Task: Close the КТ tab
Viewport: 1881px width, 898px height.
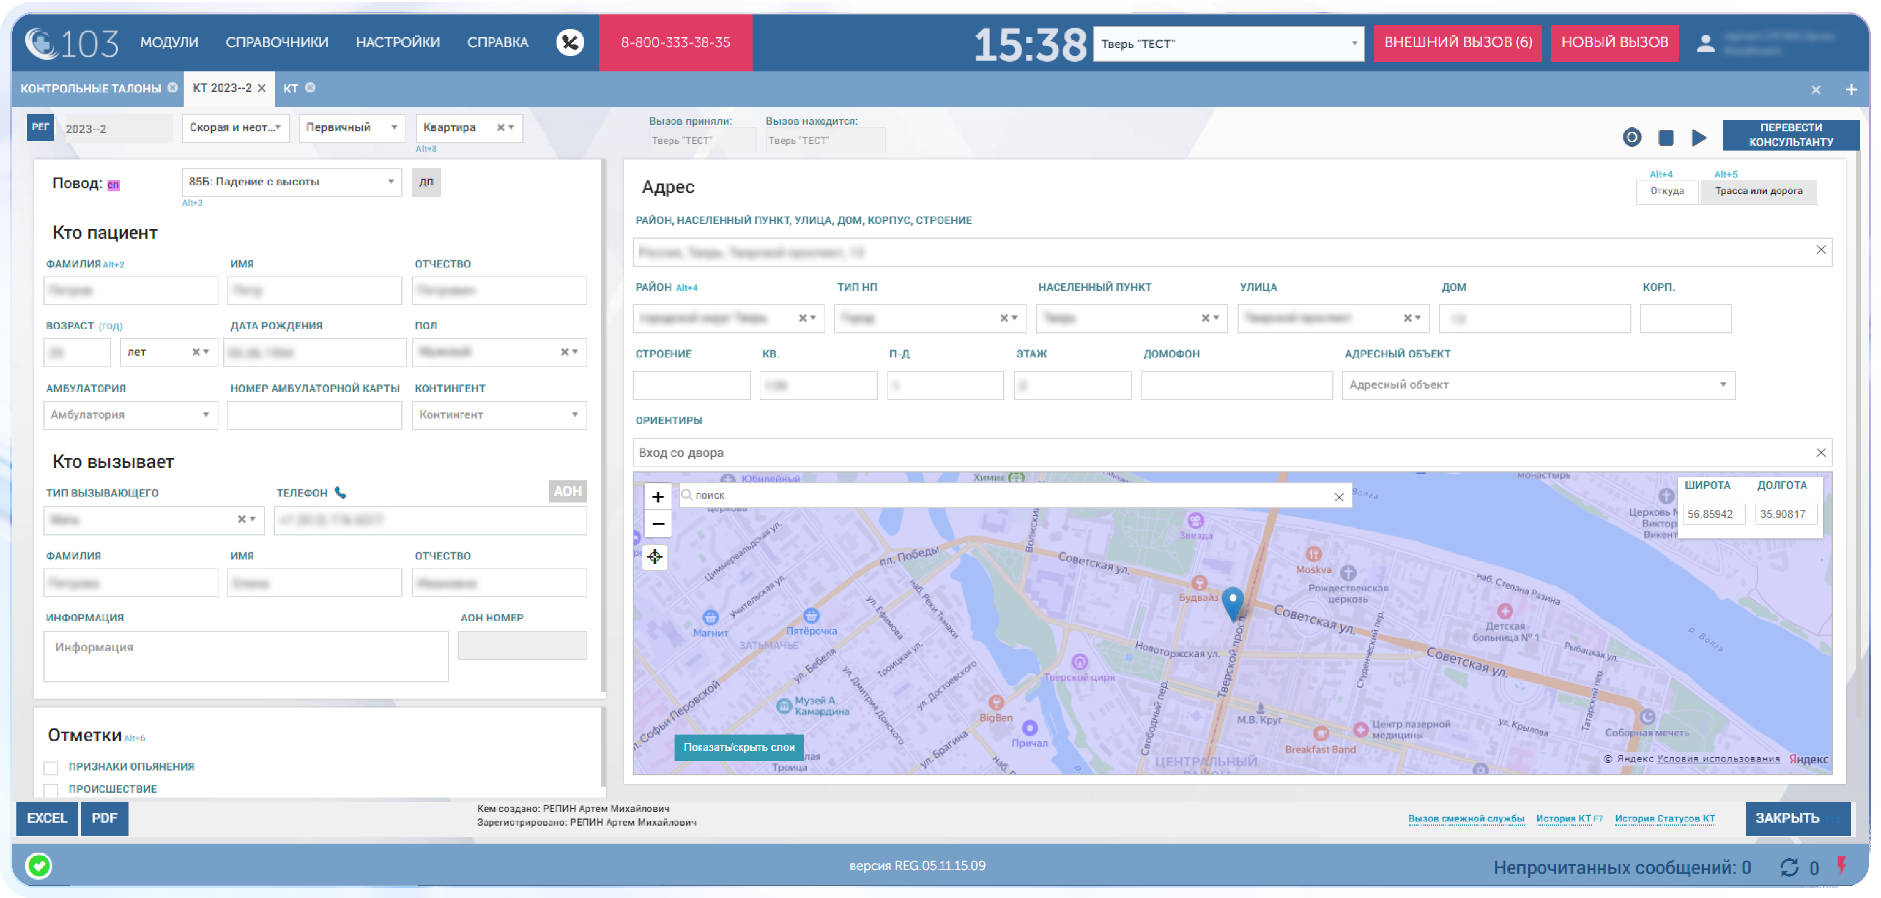Action: coord(310,87)
